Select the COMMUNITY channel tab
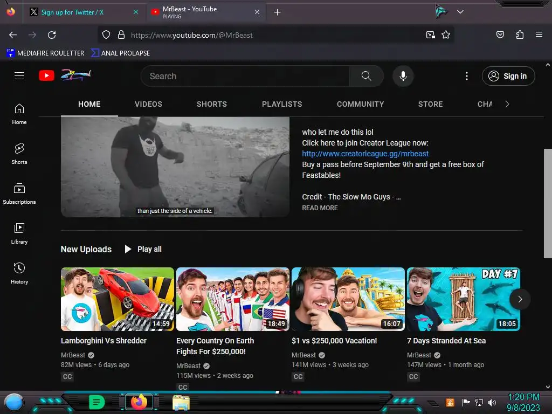This screenshot has height=414, width=552. point(360,104)
